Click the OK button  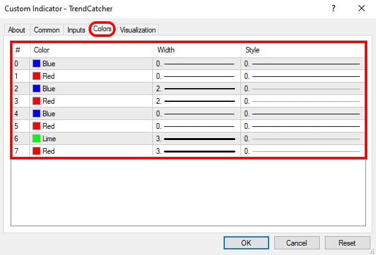246,242
